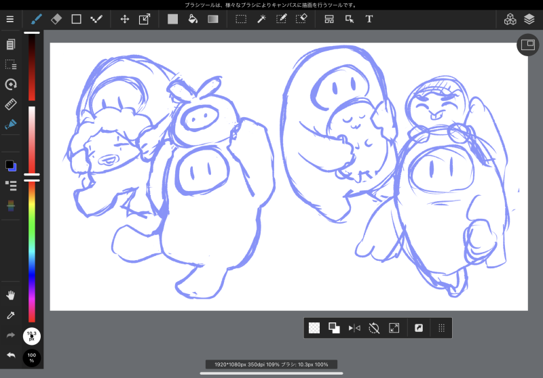This screenshot has height=378, width=543.
Task: Select the Magic Wand tool
Action: [x=261, y=19]
